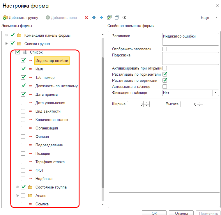Click the Состояние группа folder icon
The image size is (221, 215).
pyautogui.click(x=30, y=187)
